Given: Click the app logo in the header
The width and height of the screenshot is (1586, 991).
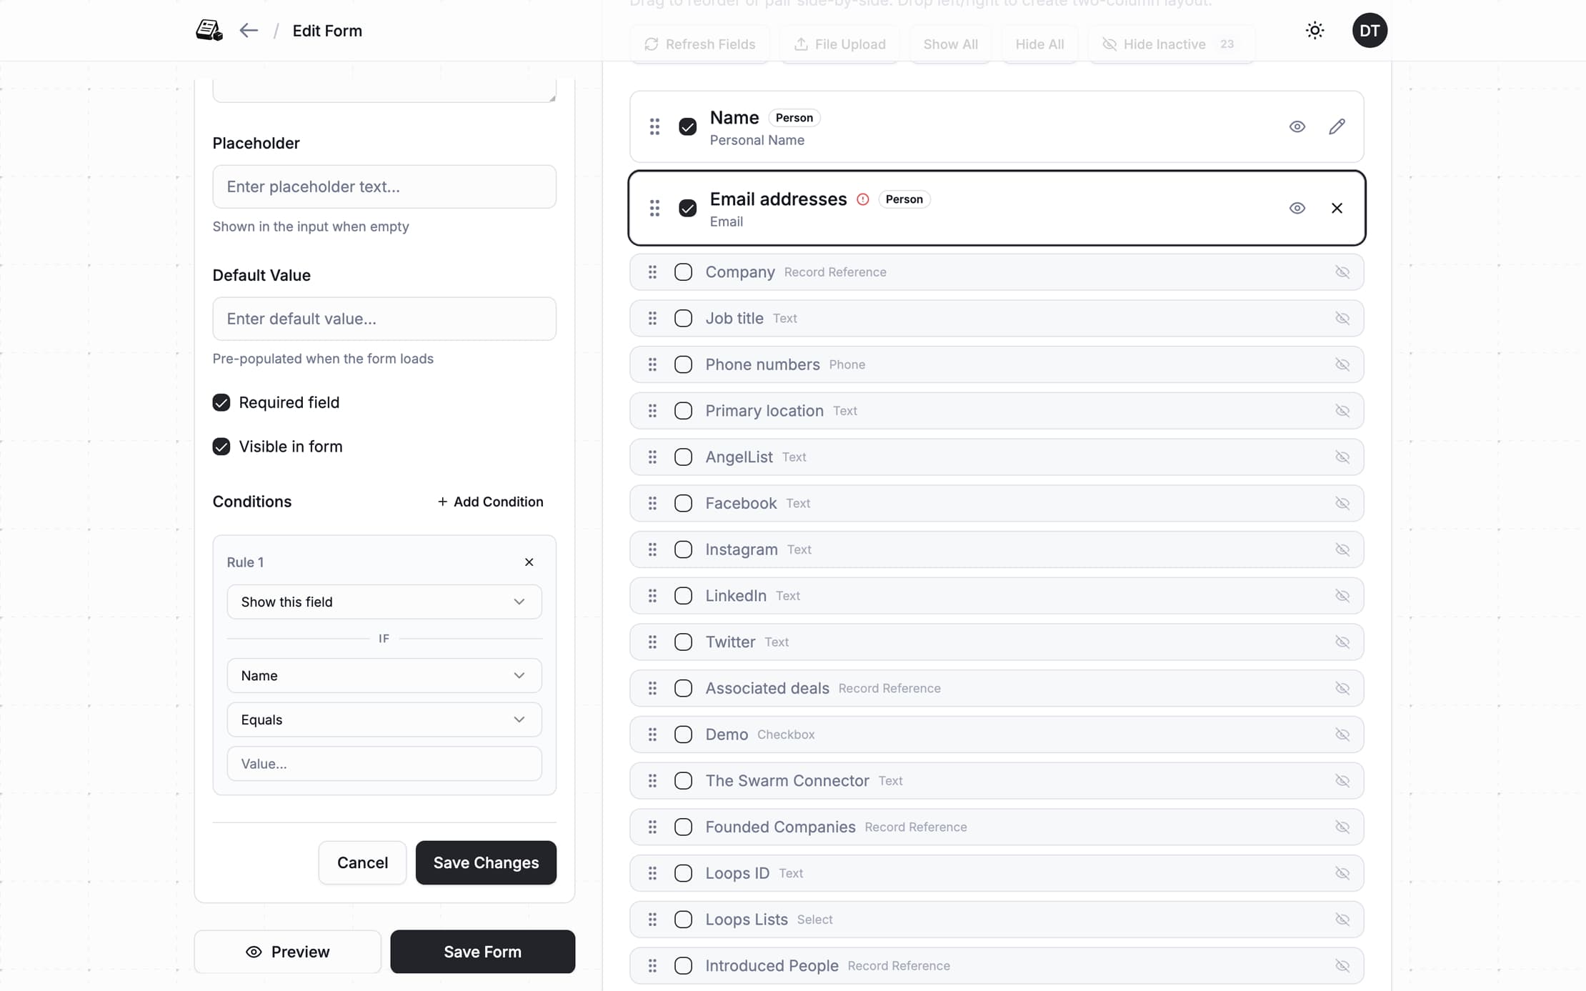Looking at the screenshot, I should click(x=209, y=31).
